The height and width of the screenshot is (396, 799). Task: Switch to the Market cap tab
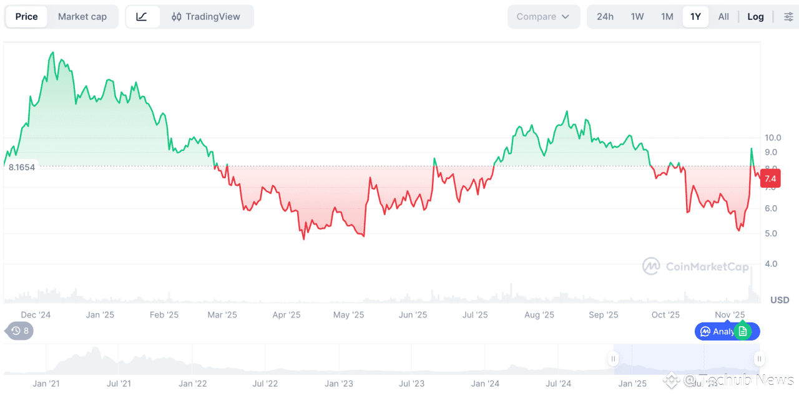pyautogui.click(x=82, y=17)
